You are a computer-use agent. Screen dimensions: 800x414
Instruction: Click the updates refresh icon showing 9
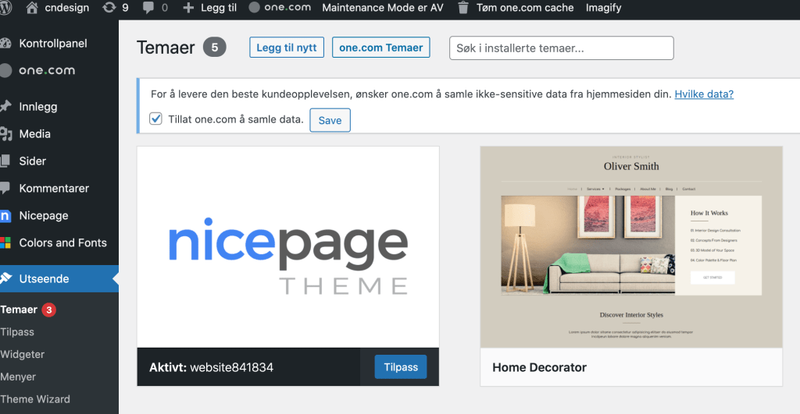tap(109, 8)
